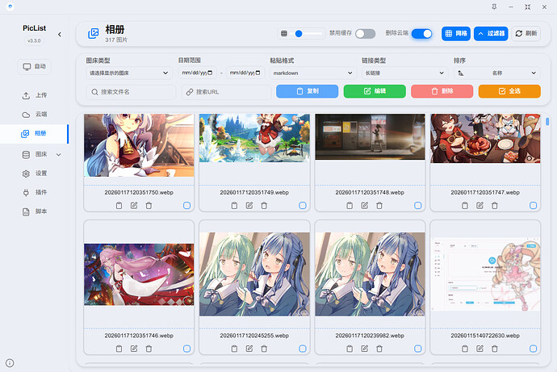Click the sort direction icon under 排序
The width and height of the screenshot is (557, 372).
pos(461,73)
